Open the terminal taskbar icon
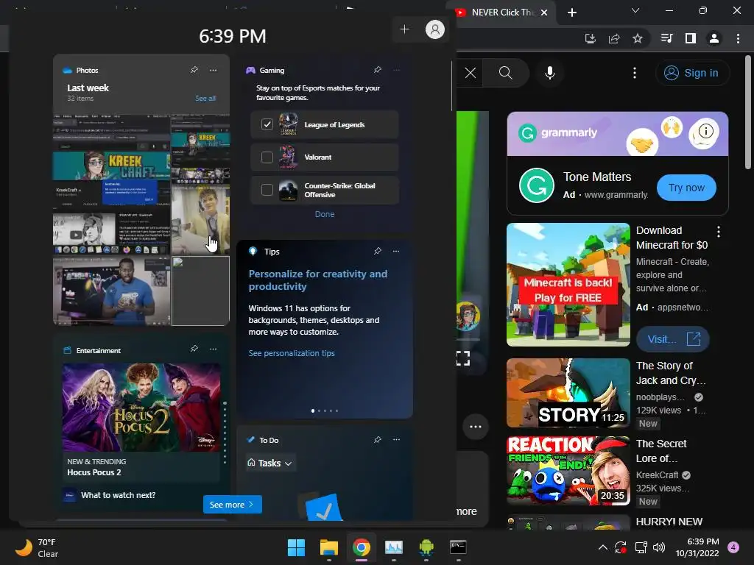 [x=458, y=547]
